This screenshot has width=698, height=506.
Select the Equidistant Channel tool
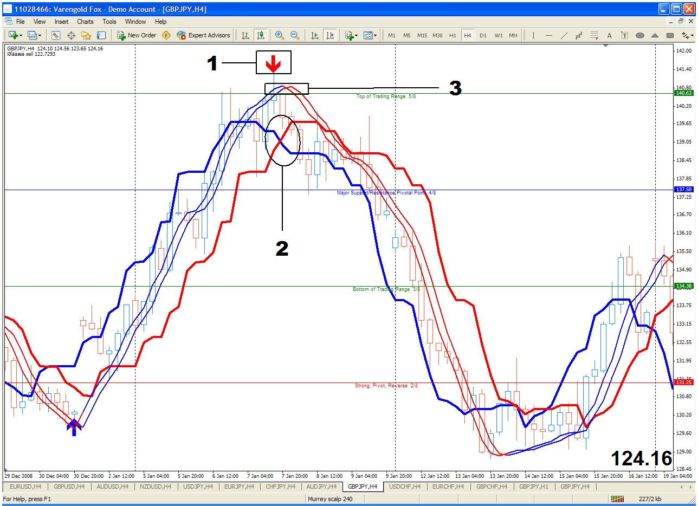click(x=579, y=35)
